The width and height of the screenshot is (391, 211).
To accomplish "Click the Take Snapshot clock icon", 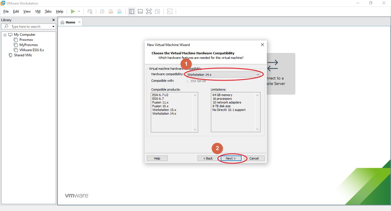I will 102,11.
